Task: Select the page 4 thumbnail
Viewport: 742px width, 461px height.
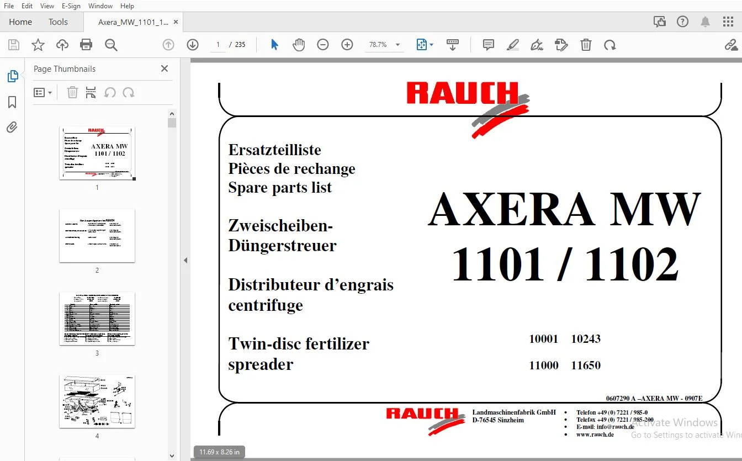Action: click(97, 401)
